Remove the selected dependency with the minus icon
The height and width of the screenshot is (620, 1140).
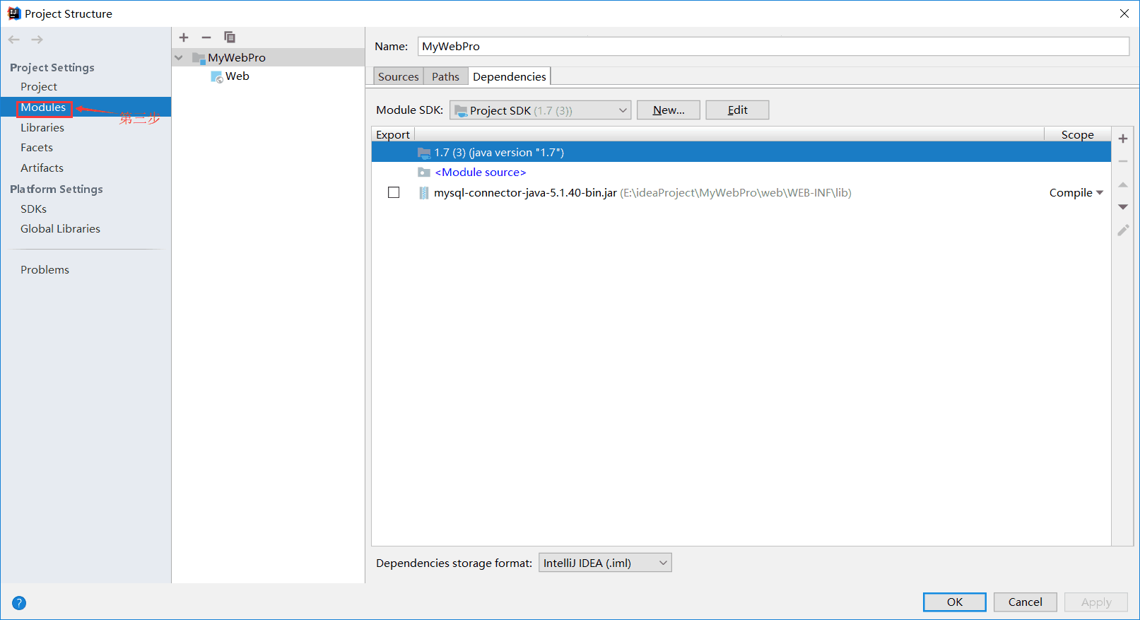point(1123,161)
